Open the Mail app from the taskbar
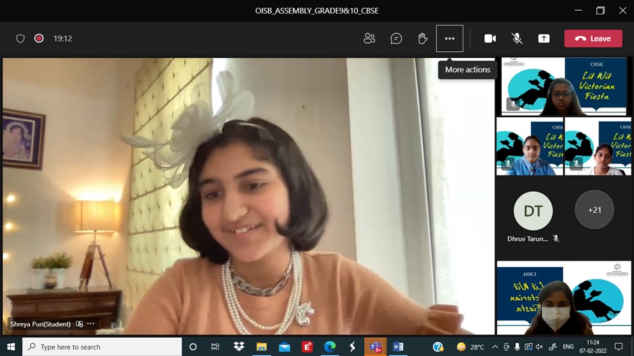 [x=284, y=347]
